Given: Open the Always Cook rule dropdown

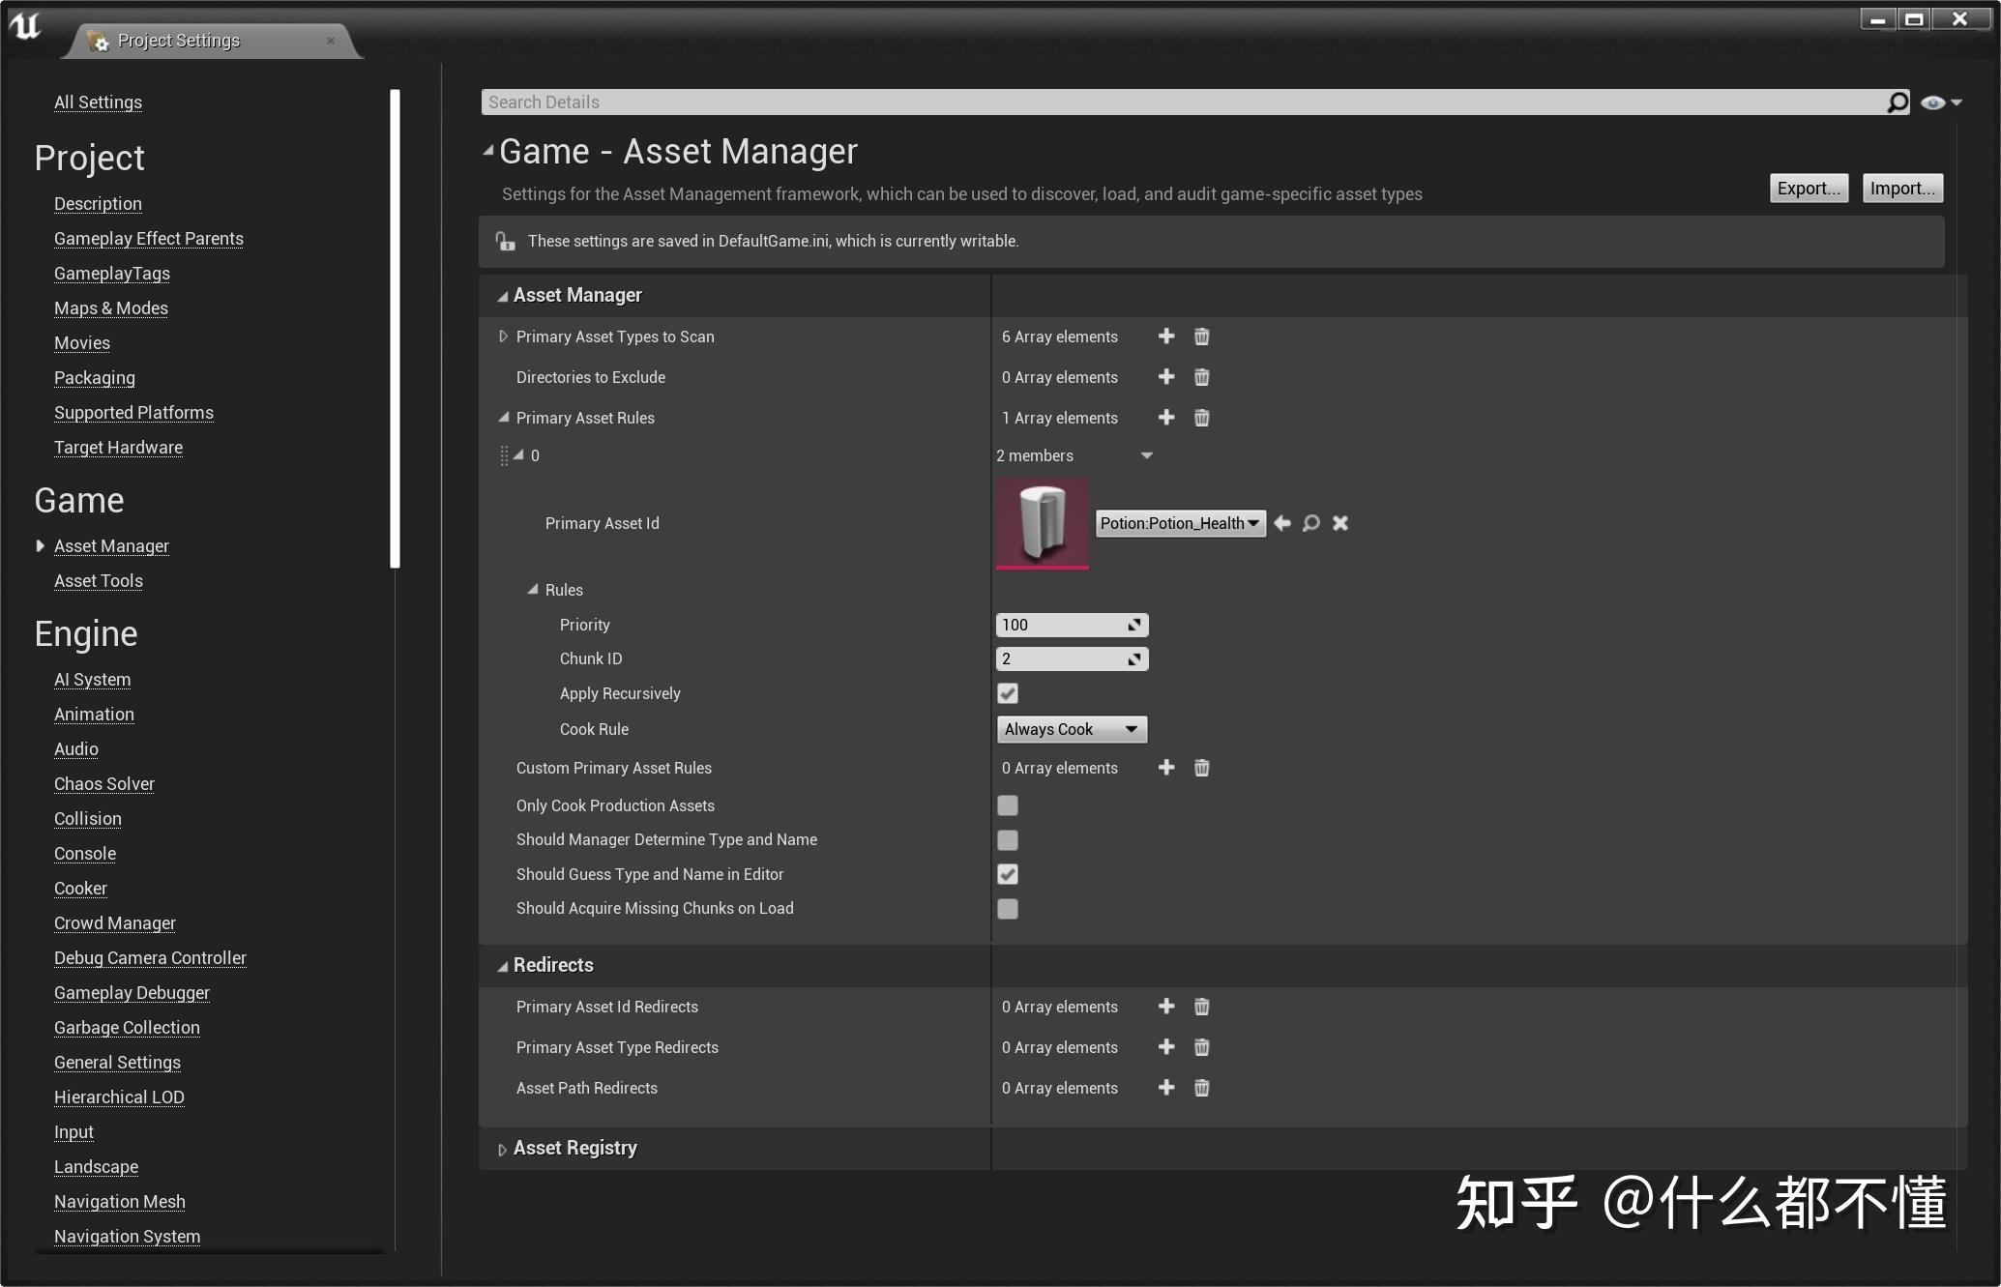Looking at the screenshot, I should [1072, 729].
